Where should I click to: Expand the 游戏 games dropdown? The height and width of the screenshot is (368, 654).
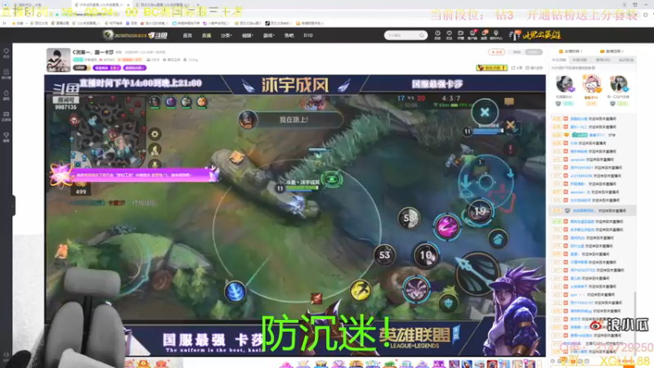(x=269, y=35)
